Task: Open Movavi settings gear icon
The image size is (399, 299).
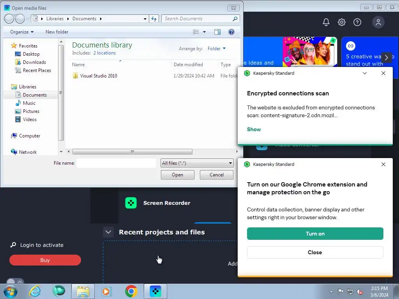Action: [341, 22]
